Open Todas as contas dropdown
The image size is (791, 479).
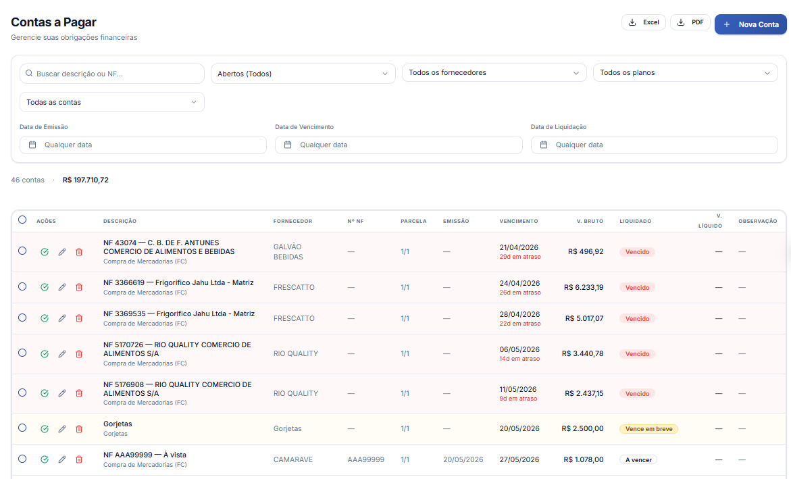click(x=112, y=102)
